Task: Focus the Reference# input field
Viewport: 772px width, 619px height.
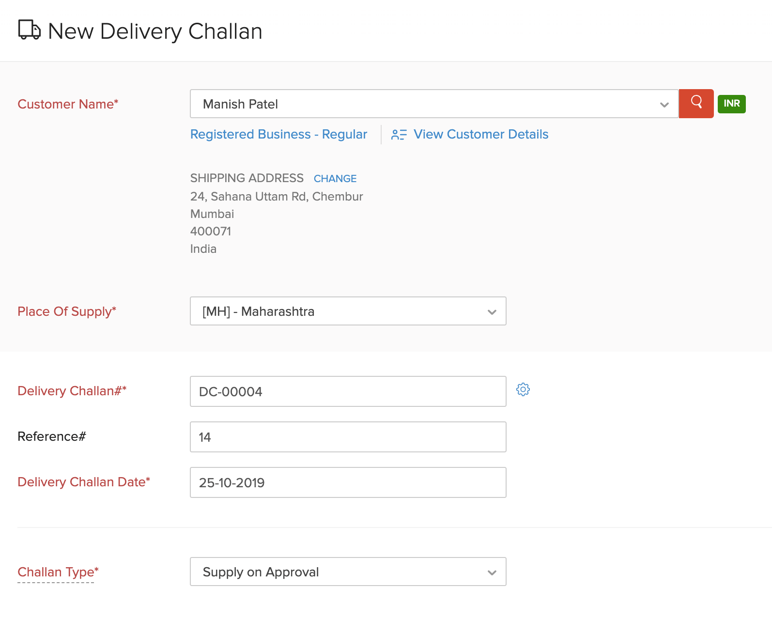Action: coord(348,437)
